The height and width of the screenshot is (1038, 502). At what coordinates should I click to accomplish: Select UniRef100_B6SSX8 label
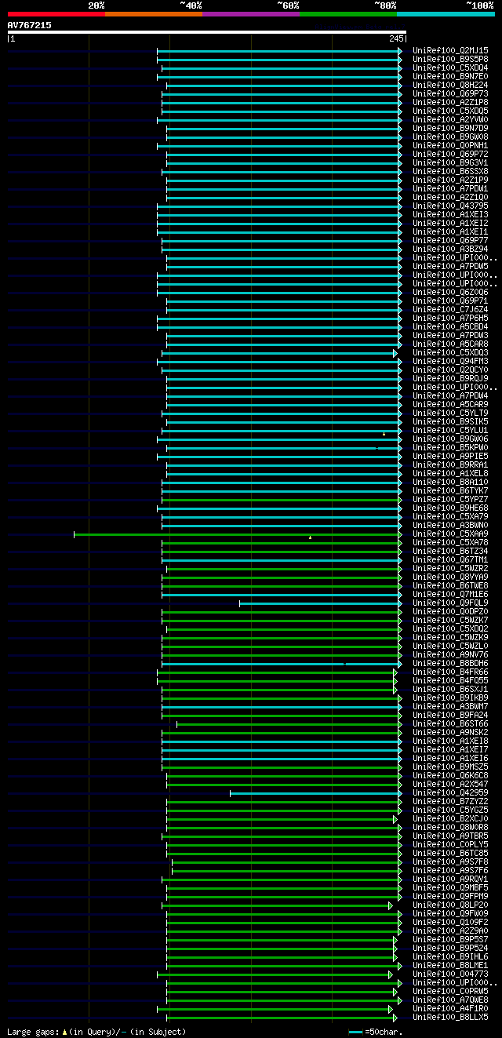click(x=450, y=171)
